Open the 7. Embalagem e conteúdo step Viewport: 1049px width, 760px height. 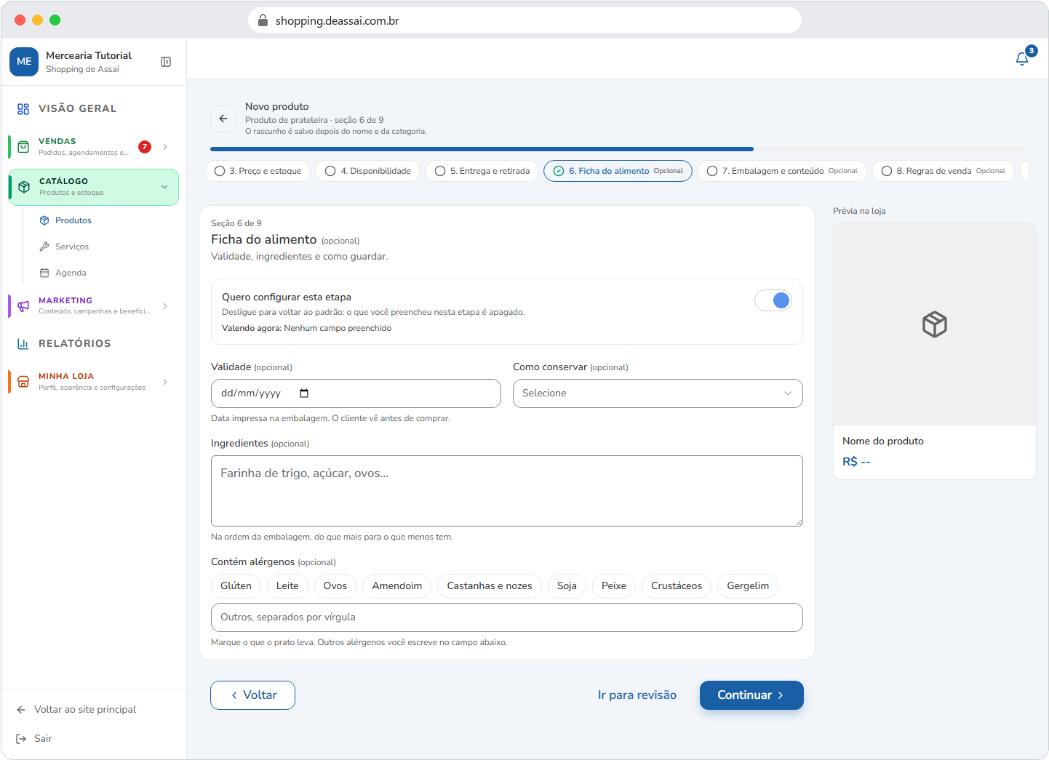(782, 171)
